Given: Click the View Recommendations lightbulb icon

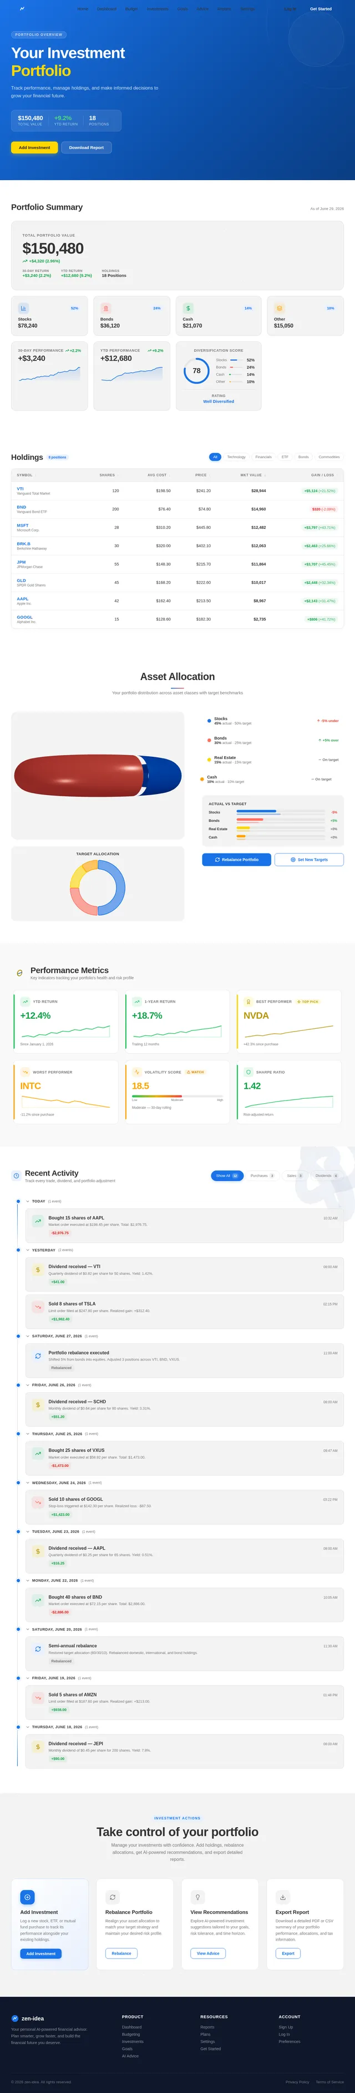Looking at the screenshot, I should click(x=198, y=1897).
